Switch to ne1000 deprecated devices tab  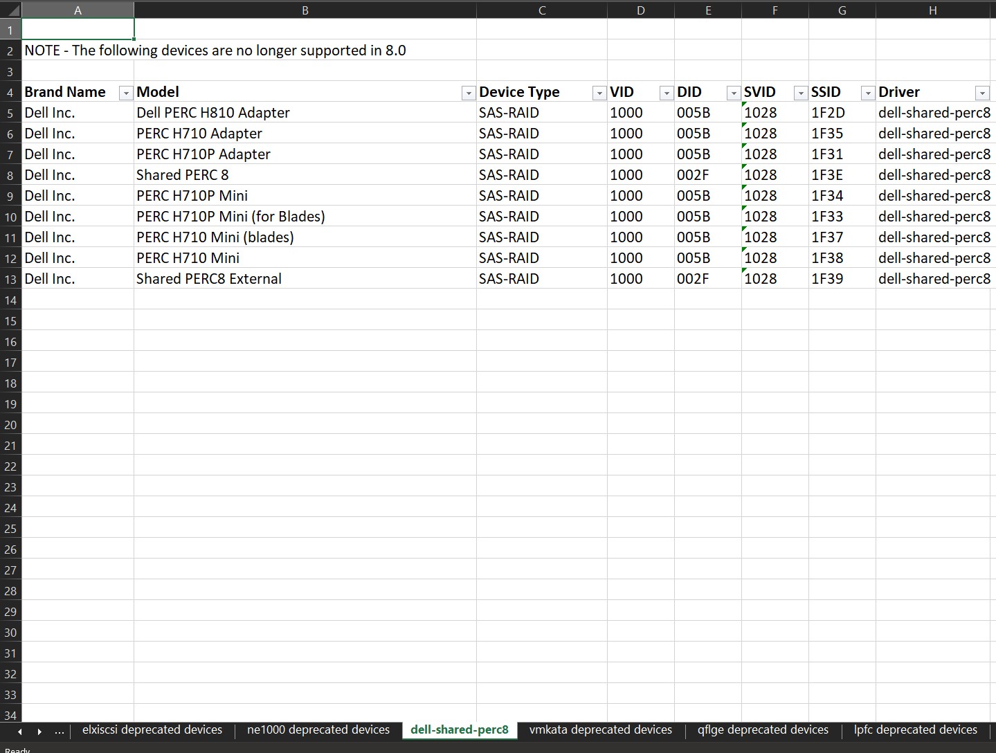click(318, 729)
